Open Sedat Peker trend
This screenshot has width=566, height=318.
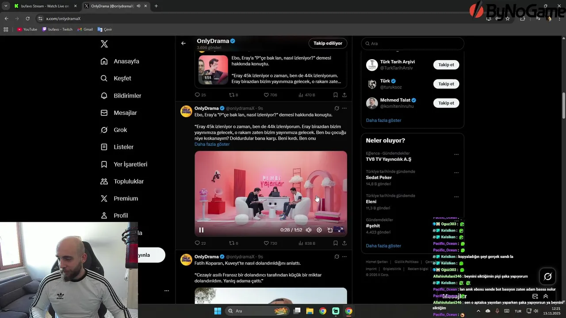tap(379, 178)
